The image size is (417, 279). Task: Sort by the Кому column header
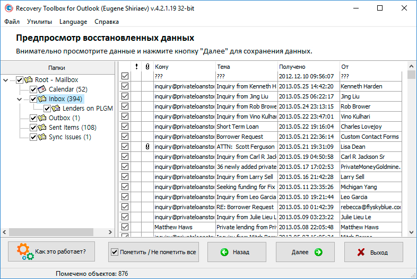point(184,67)
